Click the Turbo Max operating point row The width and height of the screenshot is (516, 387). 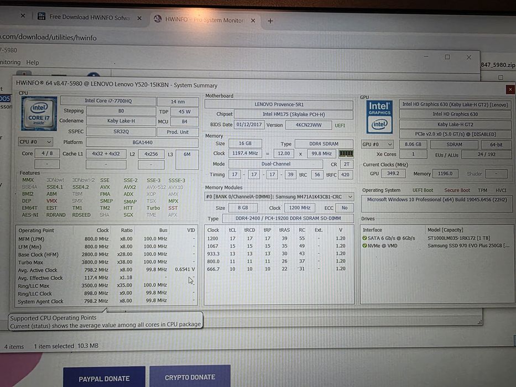106,262
